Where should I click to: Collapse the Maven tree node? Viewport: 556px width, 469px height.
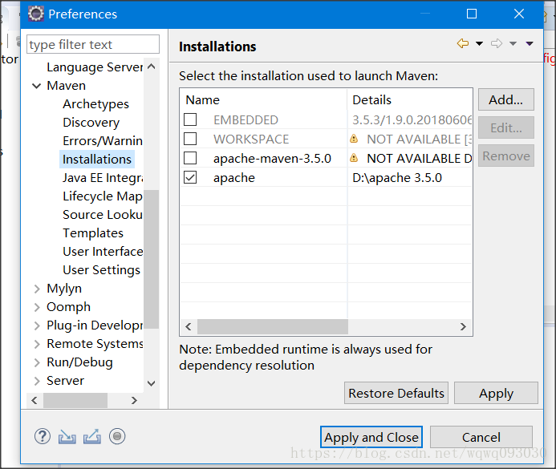pyautogui.click(x=37, y=86)
